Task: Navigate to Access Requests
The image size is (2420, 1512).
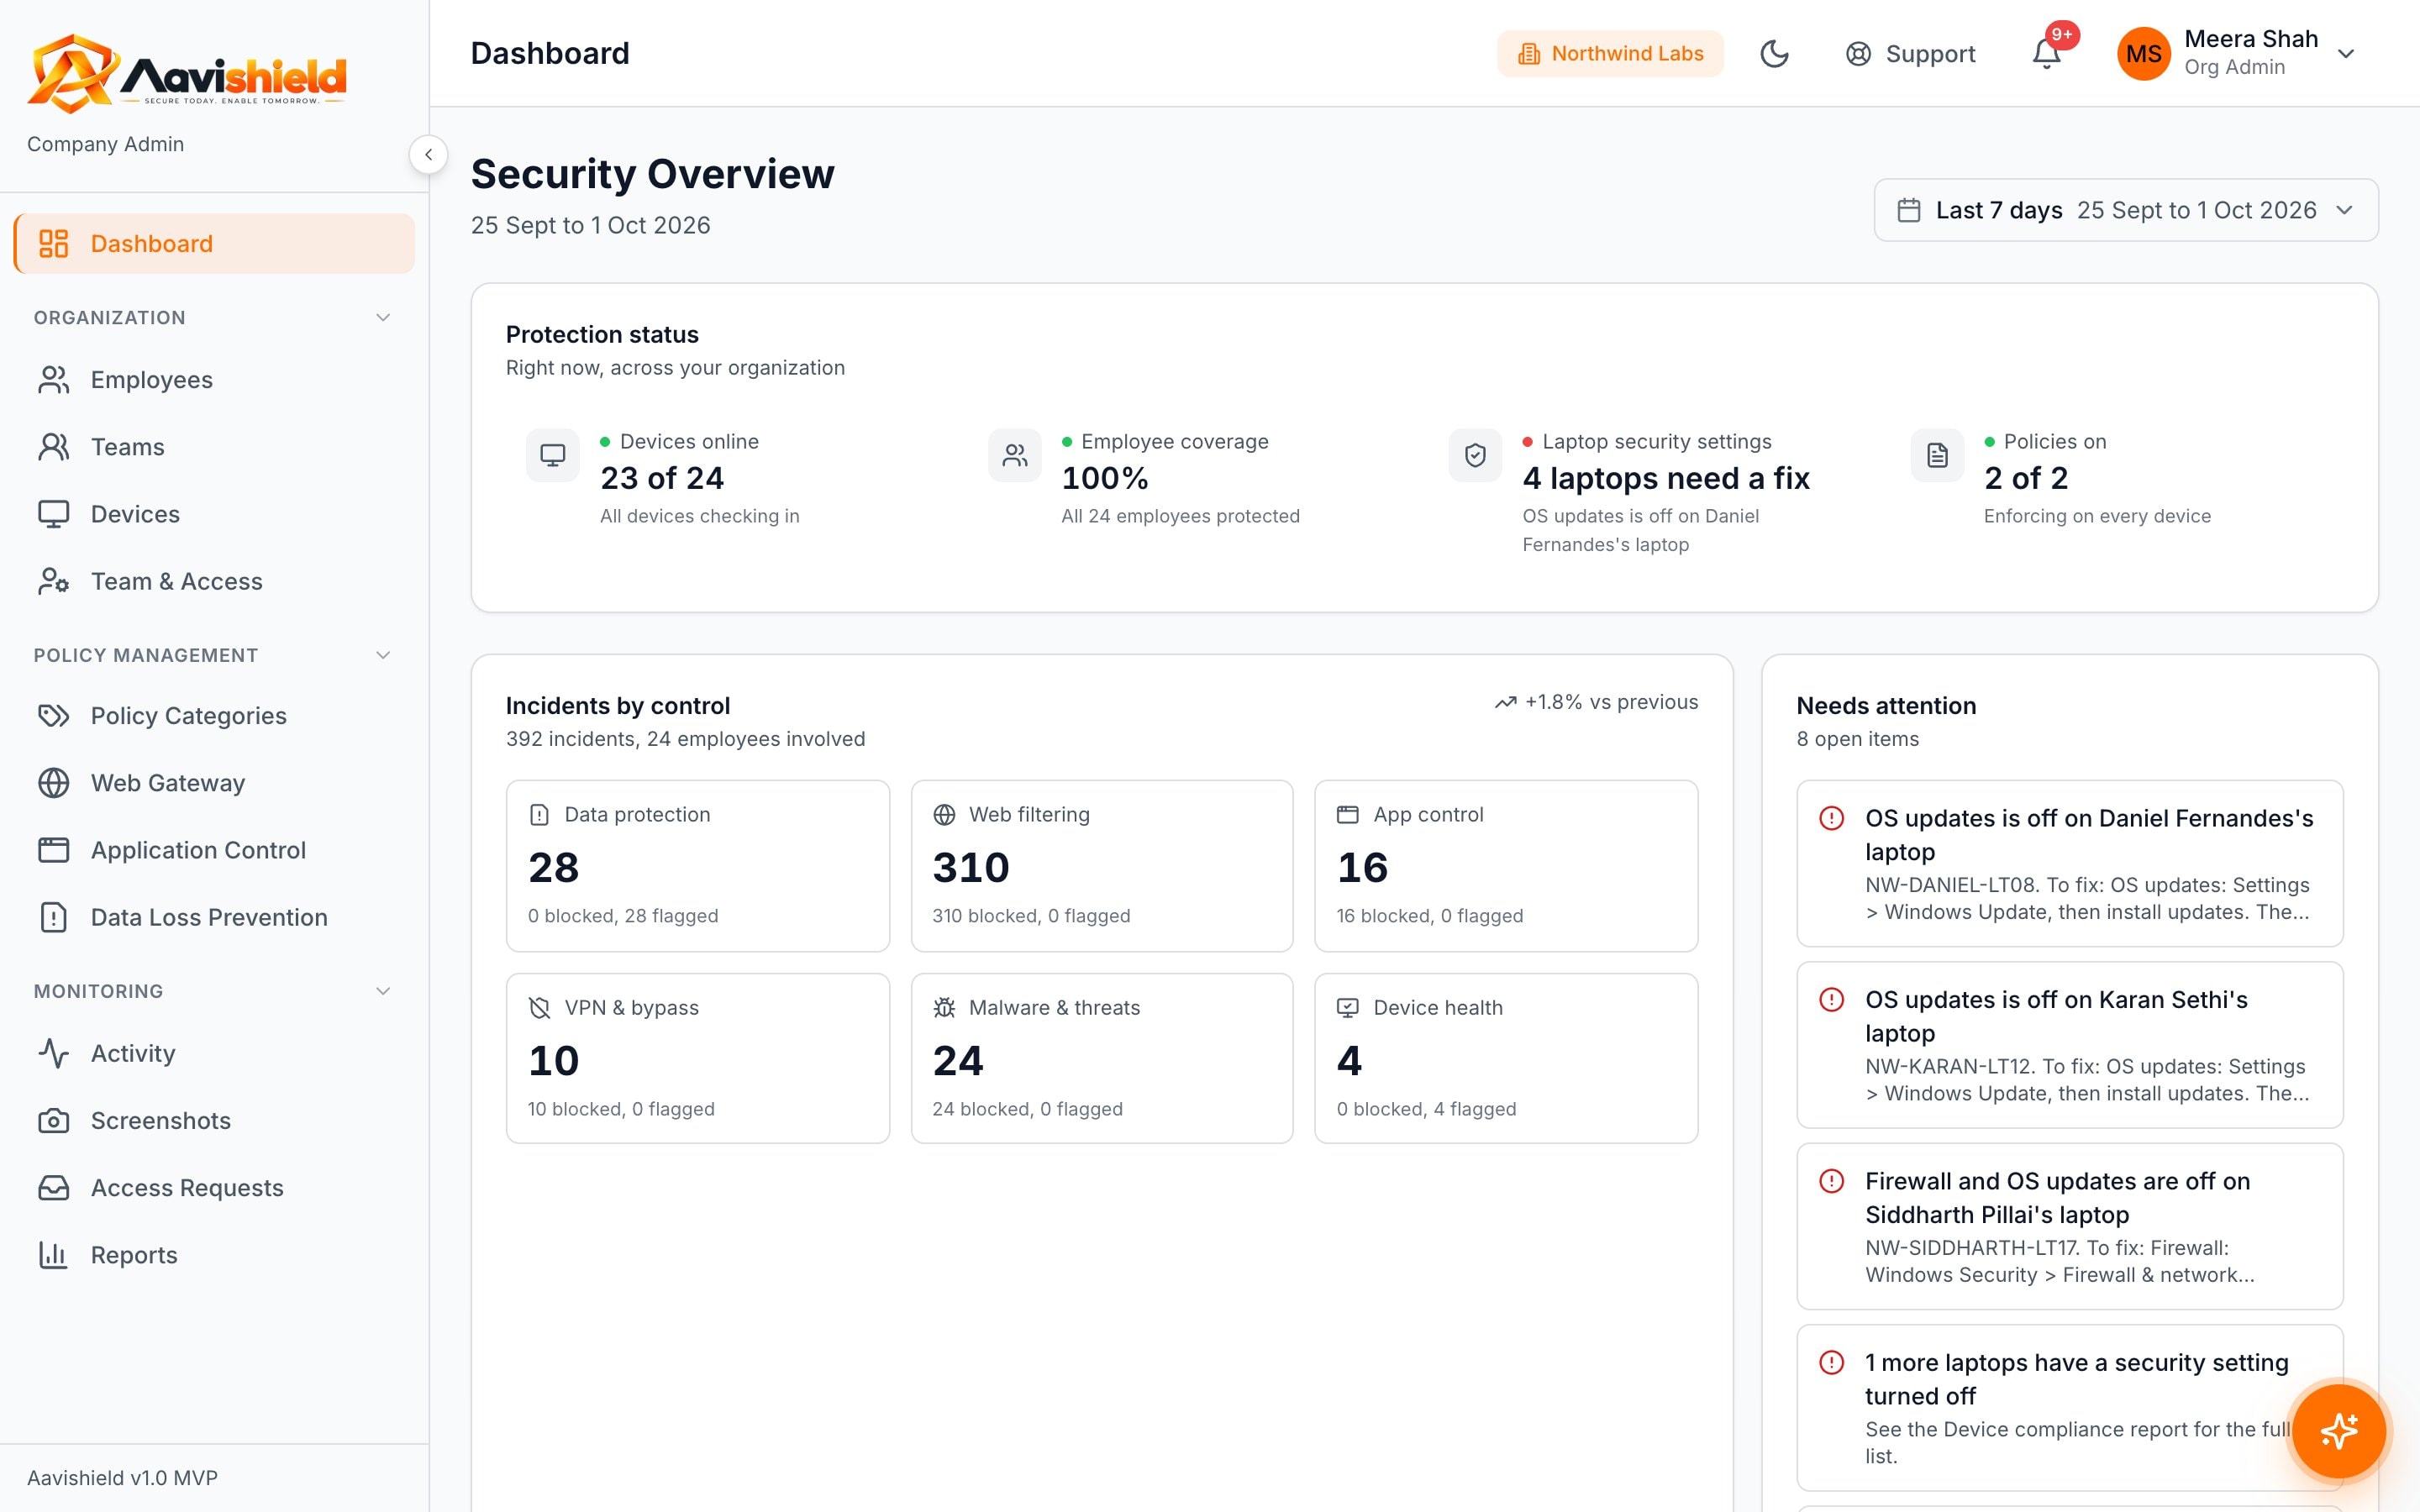Action: pyautogui.click(x=214, y=1188)
